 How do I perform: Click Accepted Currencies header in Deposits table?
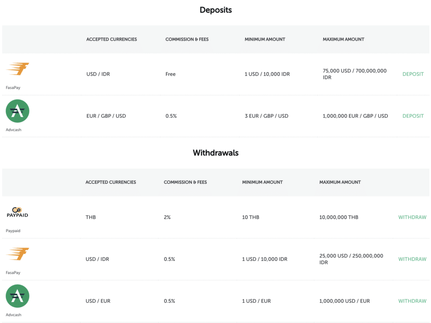[x=112, y=40]
